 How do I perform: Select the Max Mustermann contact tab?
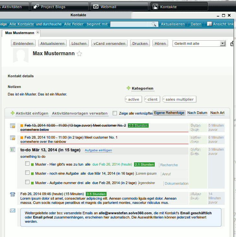click(x=20, y=33)
